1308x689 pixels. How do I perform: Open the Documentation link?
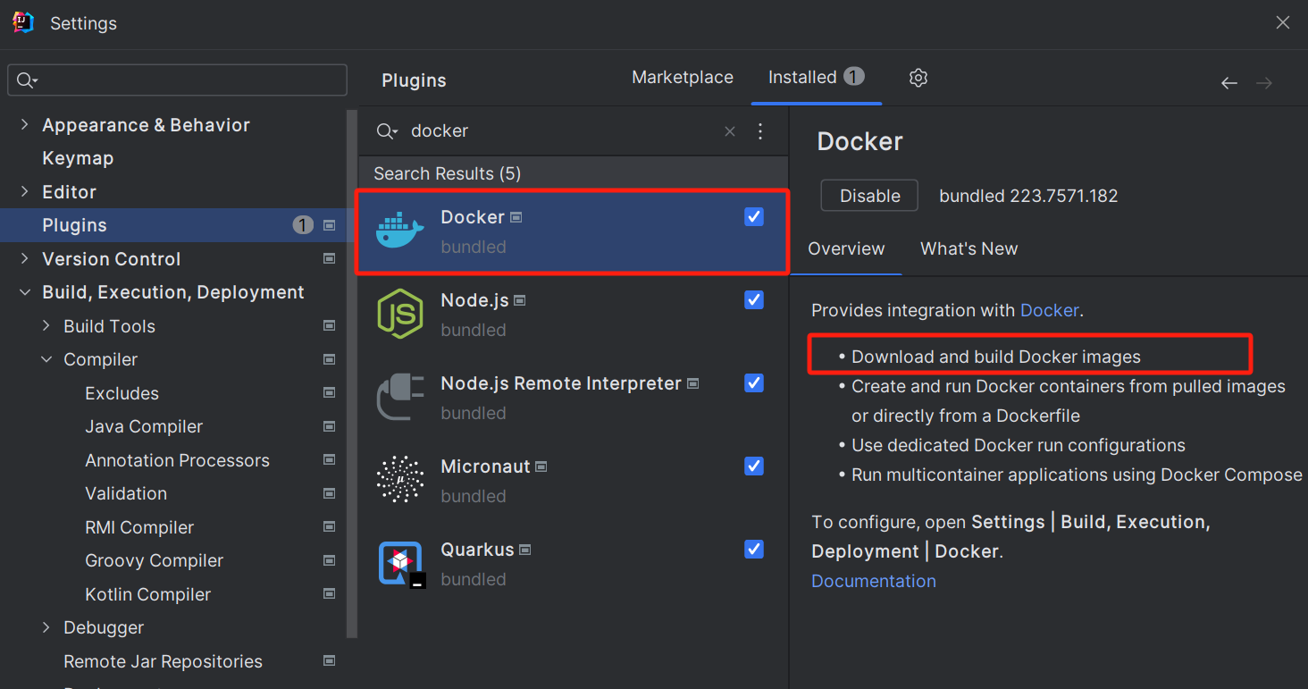[x=874, y=581]
